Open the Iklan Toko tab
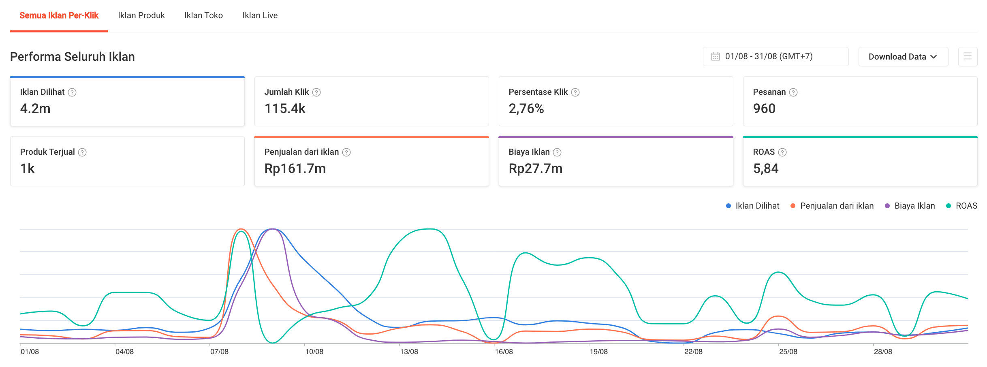The image size is (987, 367). 203,15
